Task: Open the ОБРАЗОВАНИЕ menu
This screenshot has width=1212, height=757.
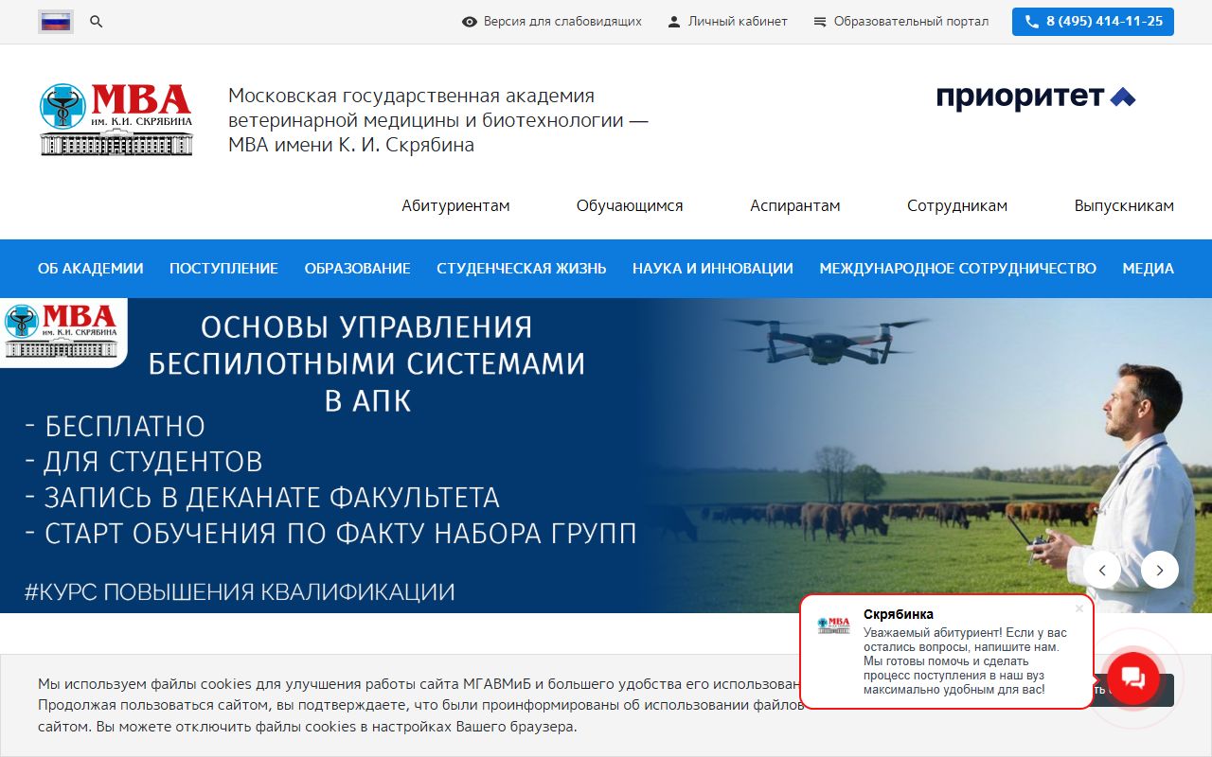Action: (x=358, y=269)
